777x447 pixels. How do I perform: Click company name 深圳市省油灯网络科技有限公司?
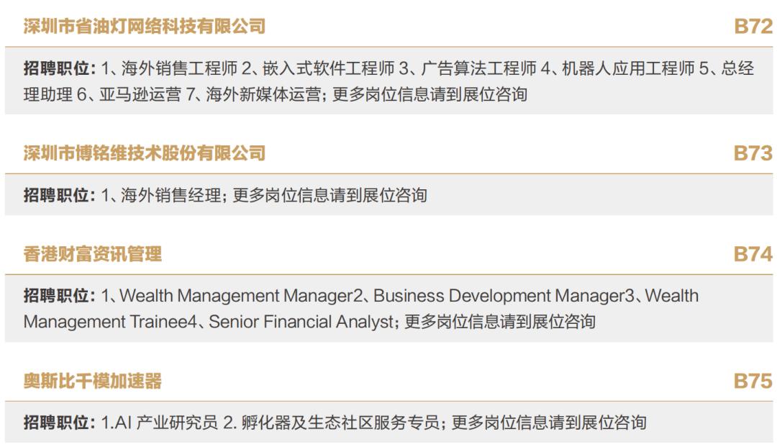pos(144,26)
